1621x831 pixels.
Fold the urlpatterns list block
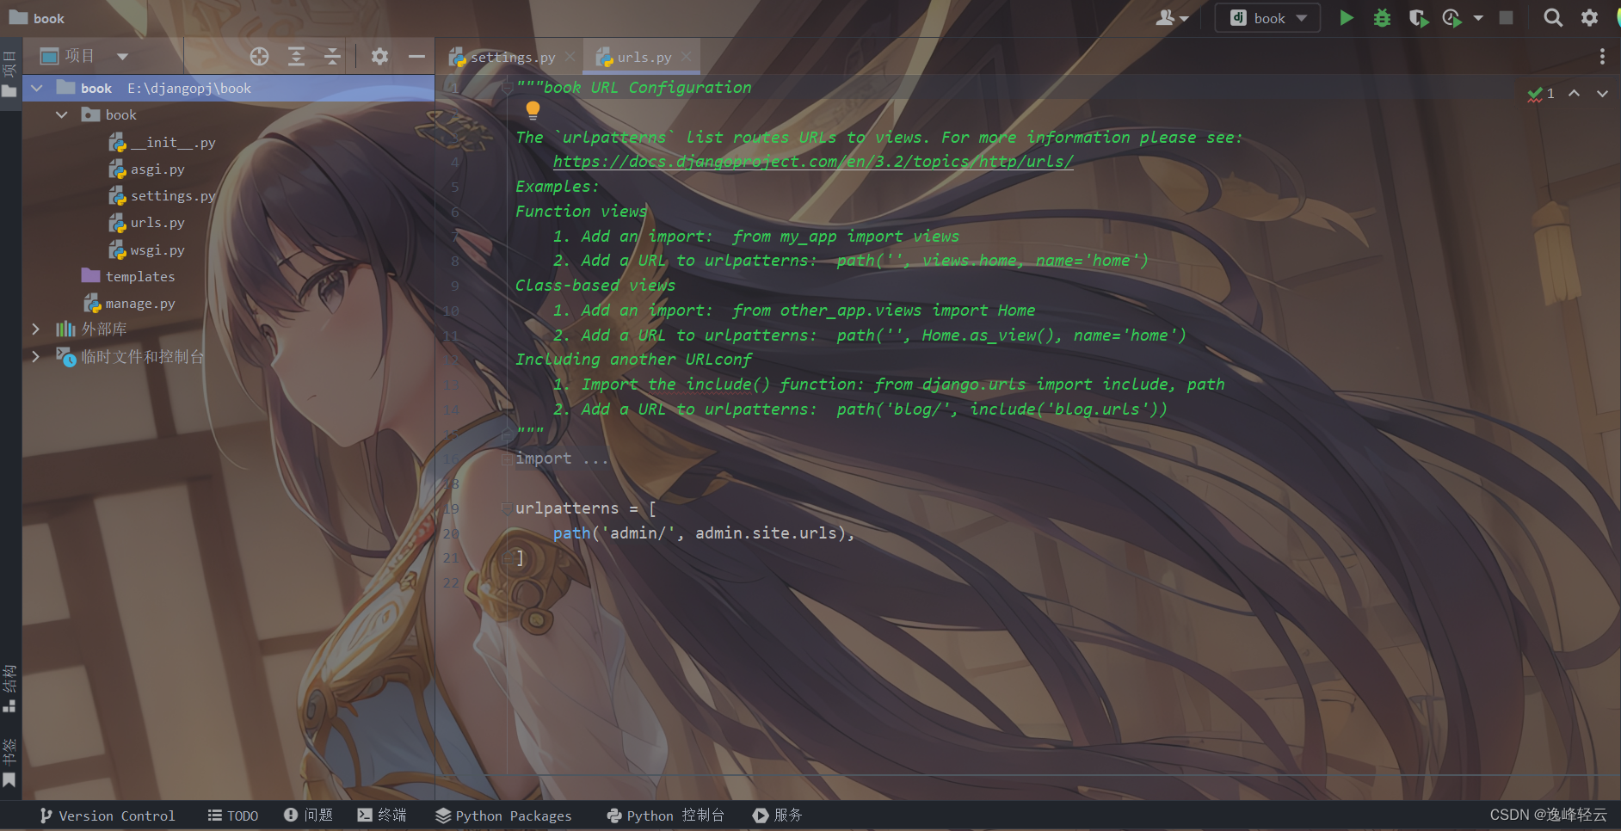tap(507, 508)
